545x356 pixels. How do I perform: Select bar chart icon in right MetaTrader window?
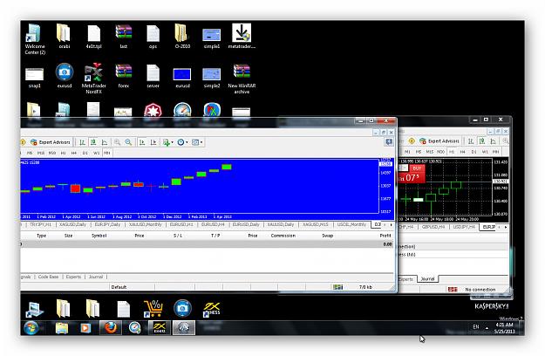point(471,141)
